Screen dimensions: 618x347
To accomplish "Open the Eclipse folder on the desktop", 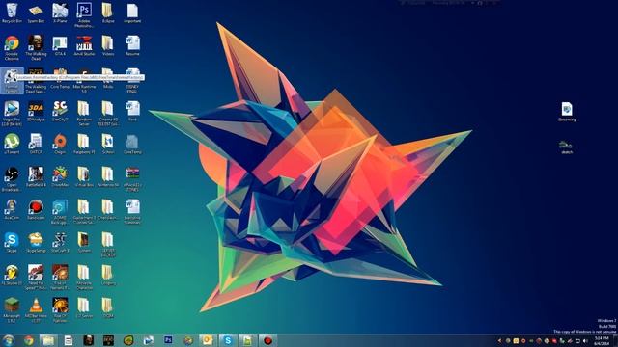I will coord(107,13).
